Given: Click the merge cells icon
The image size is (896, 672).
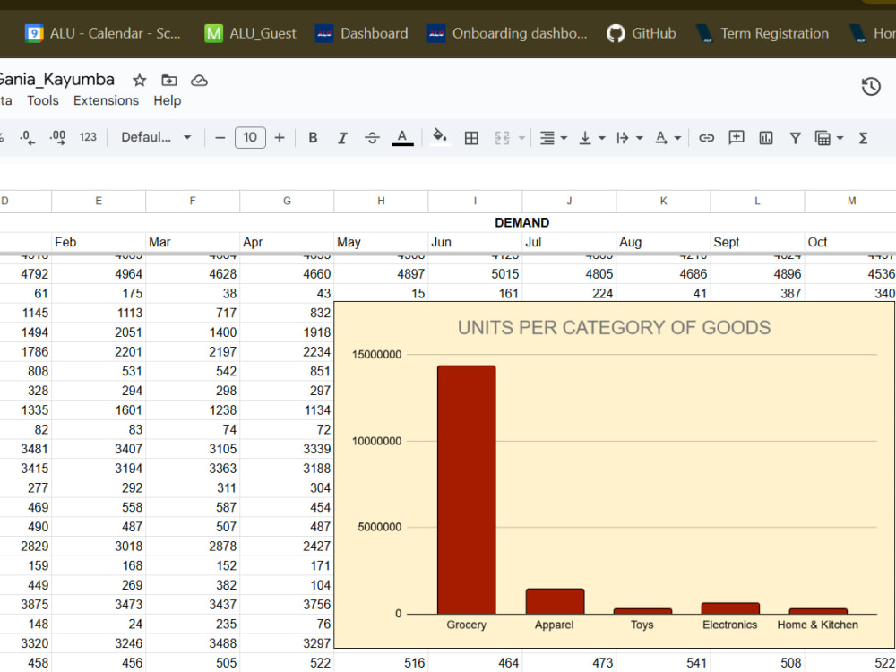Looking at the screenshot, I should (502, 138).
